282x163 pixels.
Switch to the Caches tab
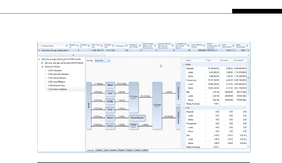[137, 150]
